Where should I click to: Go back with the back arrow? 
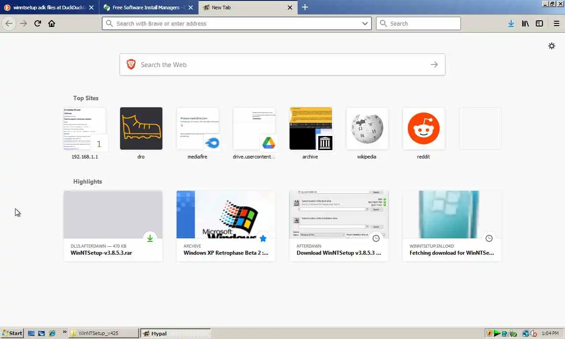9,23
